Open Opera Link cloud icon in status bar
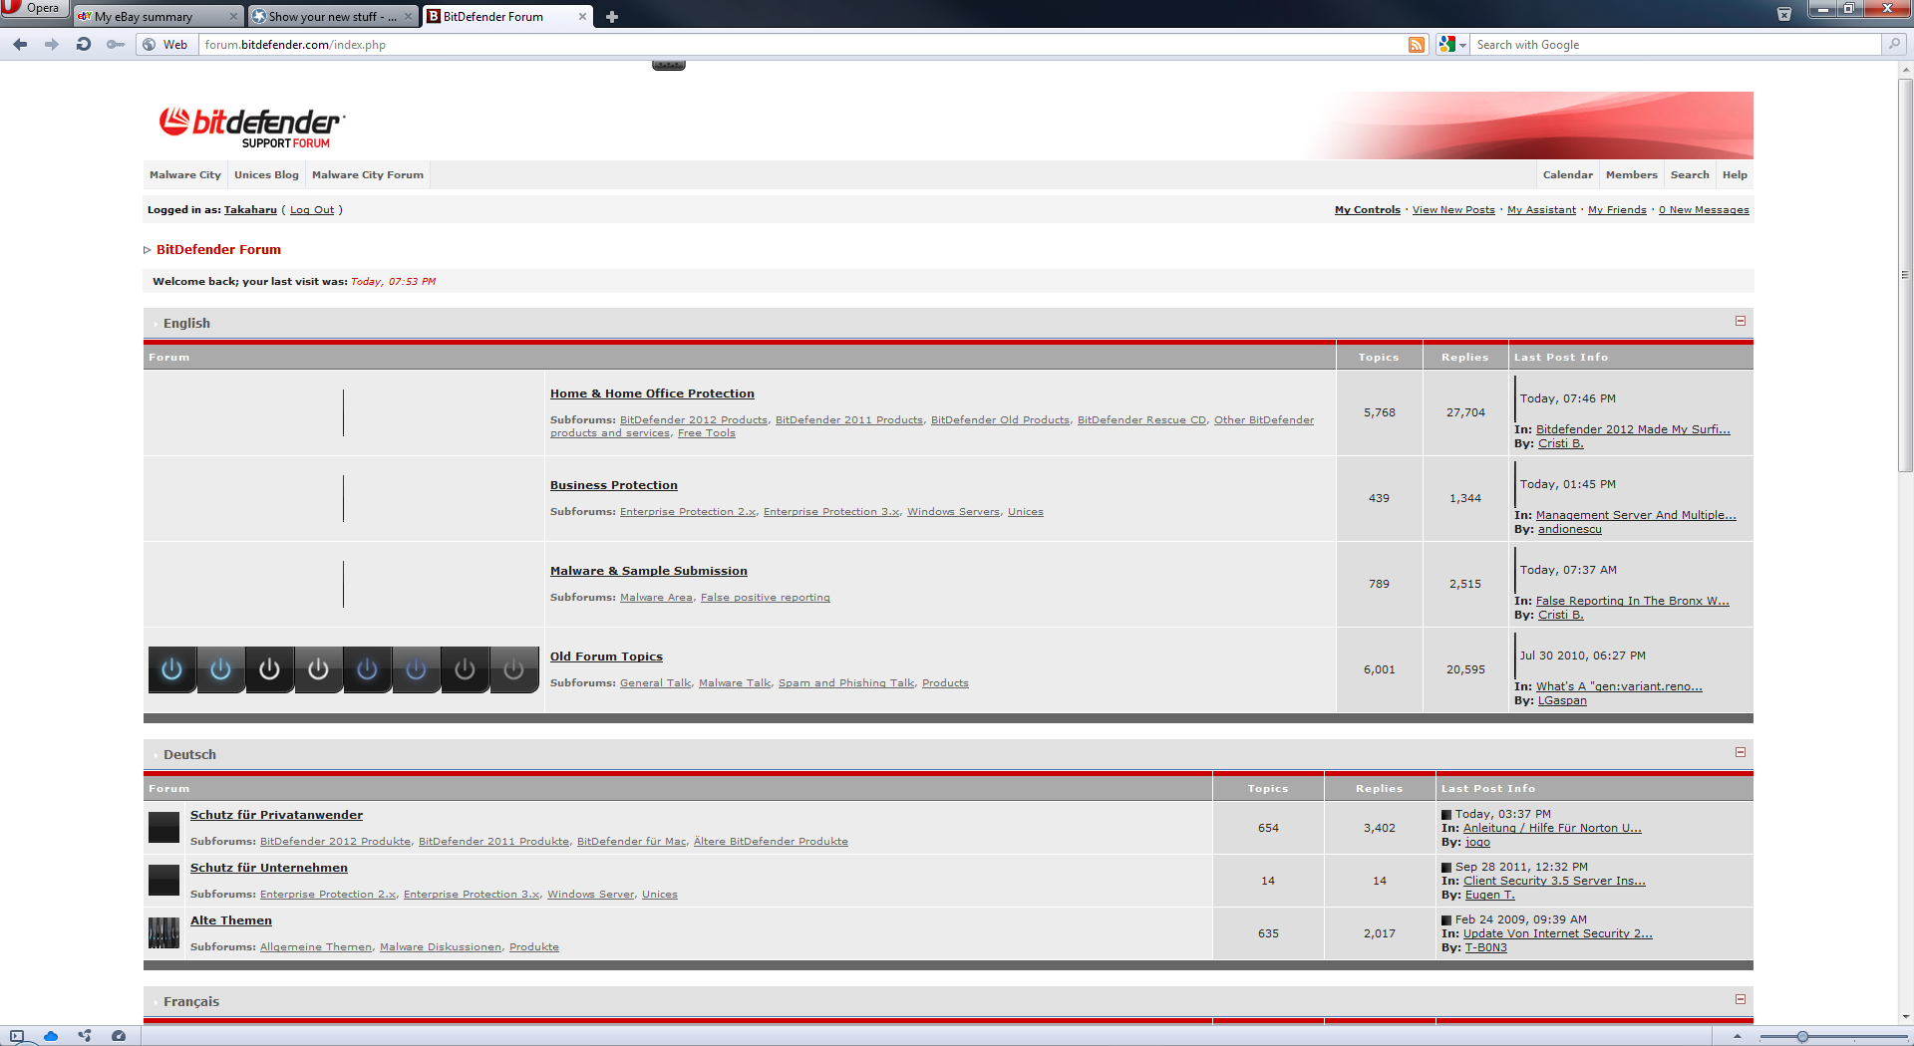 tap(51, 1036)
